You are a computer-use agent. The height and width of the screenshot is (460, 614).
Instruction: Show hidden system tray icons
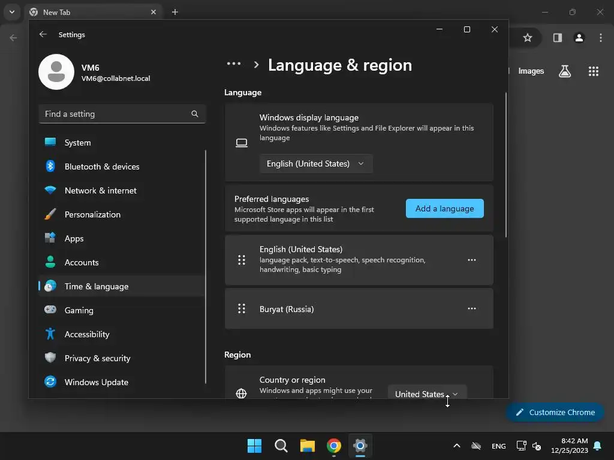(456, 446)
